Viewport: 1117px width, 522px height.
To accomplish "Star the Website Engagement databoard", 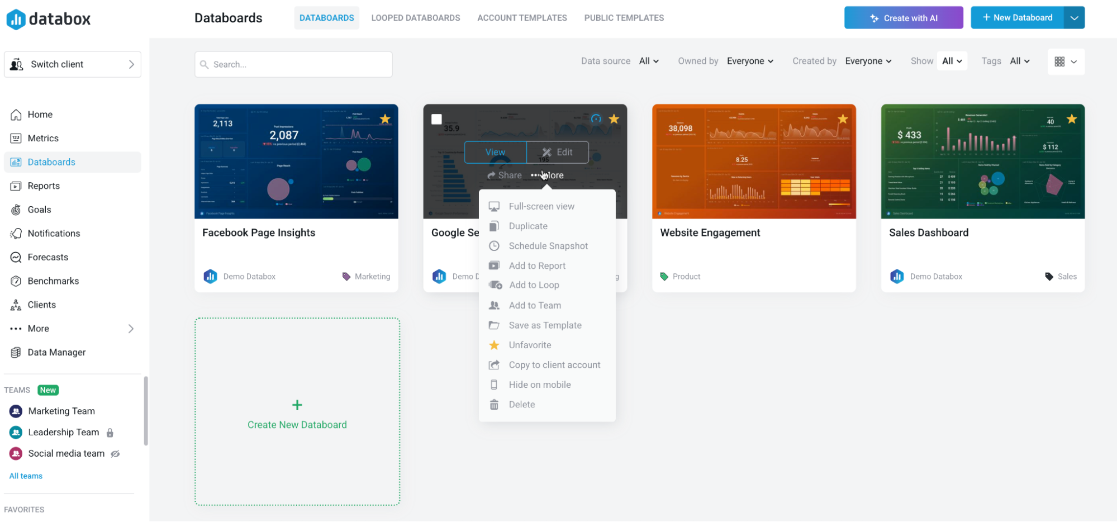I will coord(843,118).
